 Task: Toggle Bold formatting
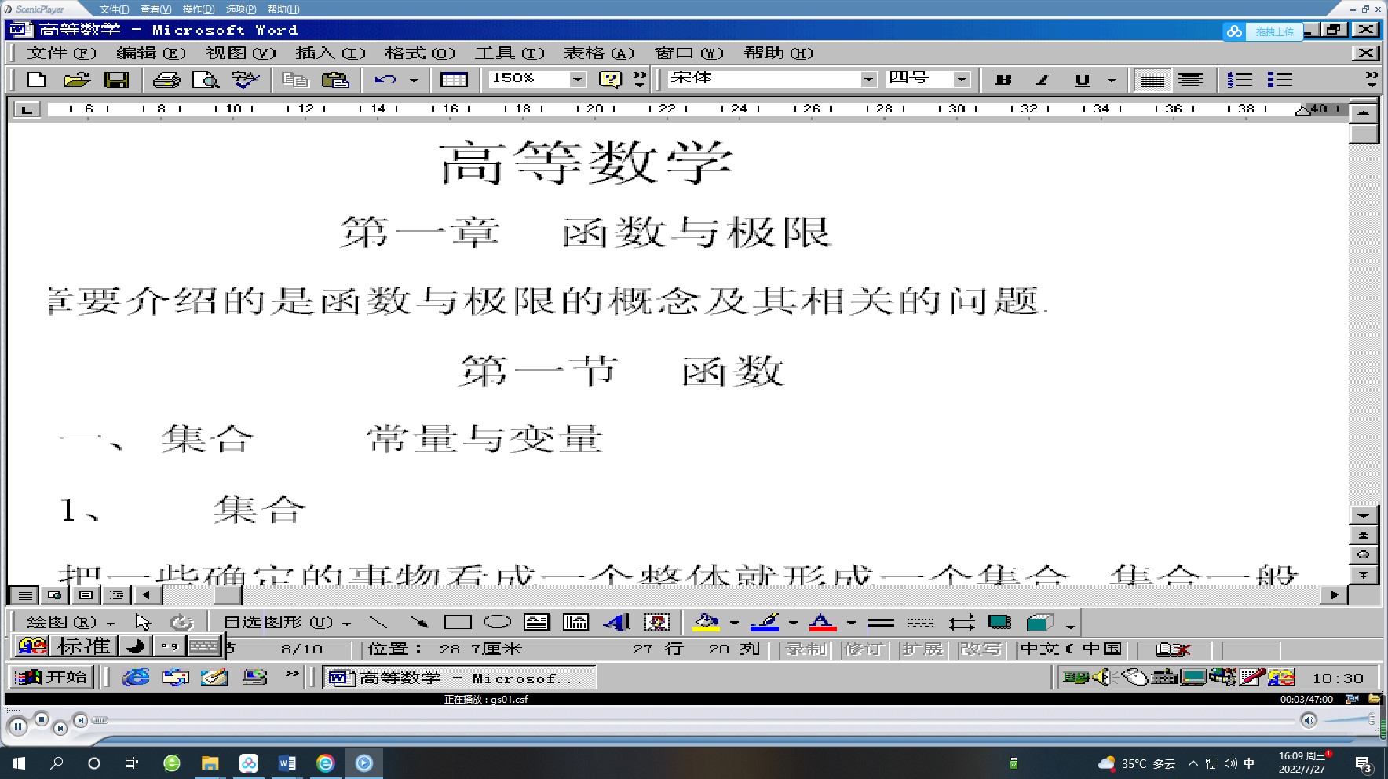pos(1003,79)
